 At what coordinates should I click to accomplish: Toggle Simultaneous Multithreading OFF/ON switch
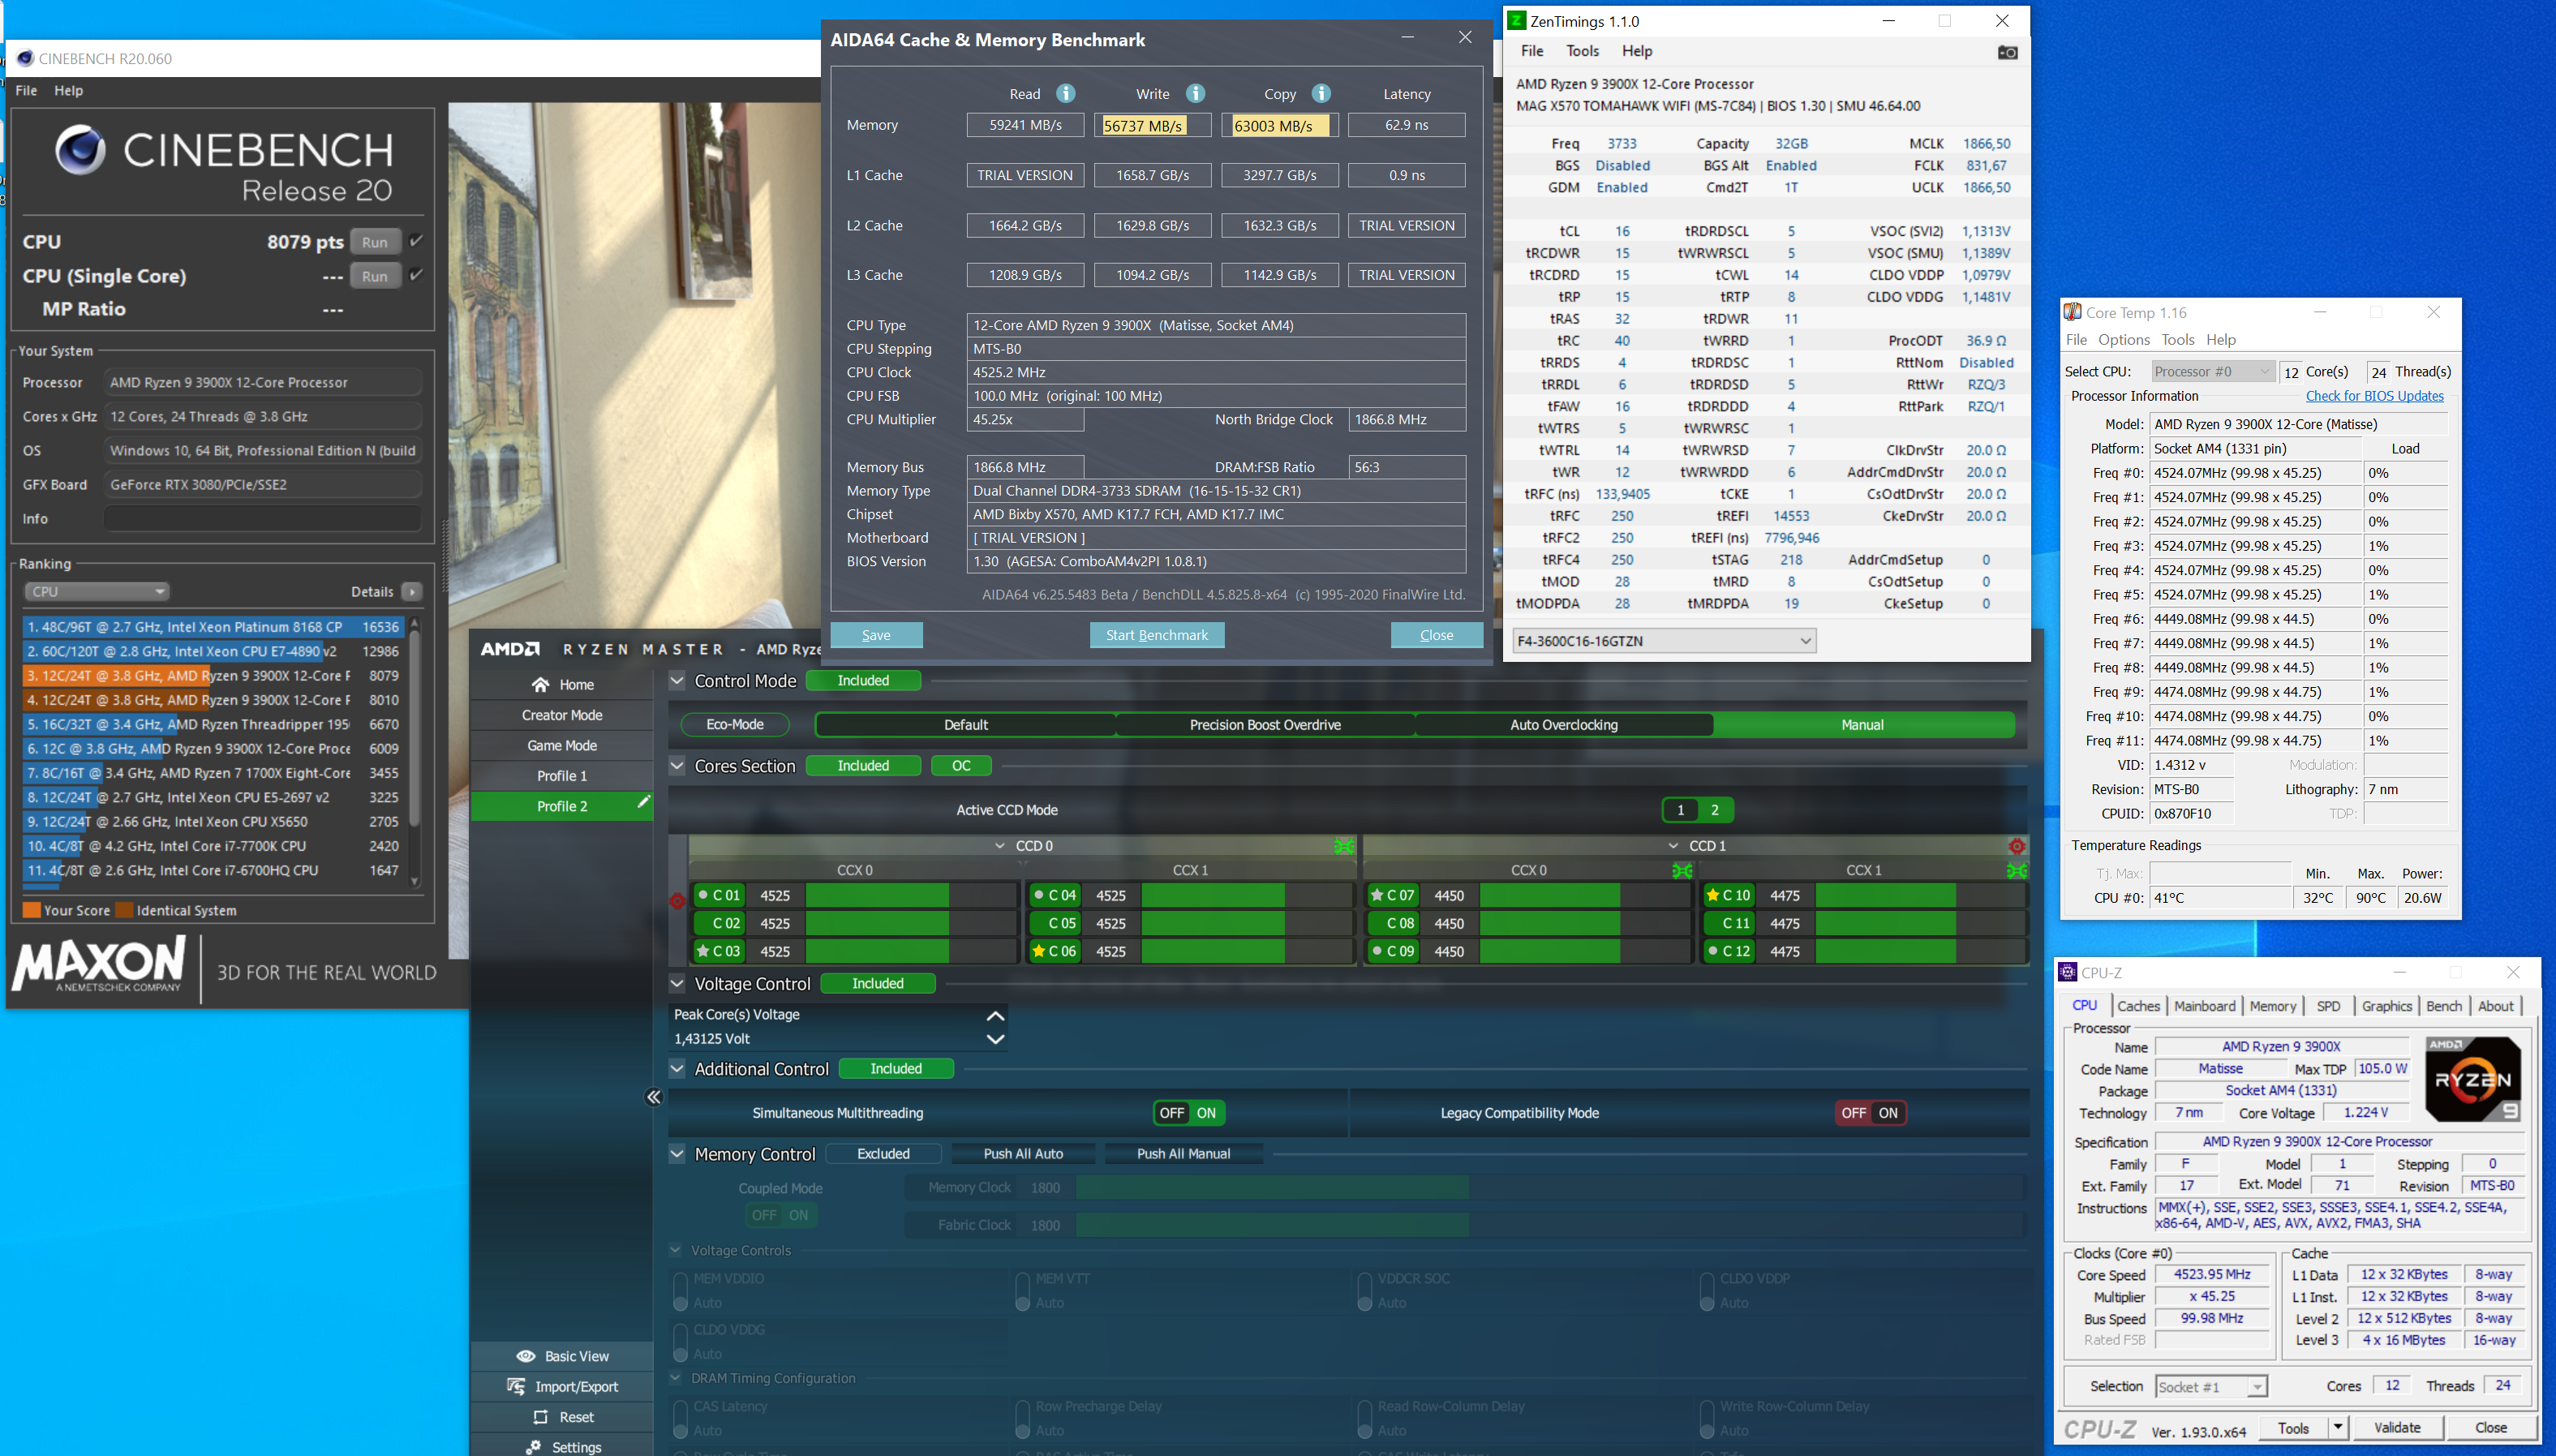[1189, 1113]
